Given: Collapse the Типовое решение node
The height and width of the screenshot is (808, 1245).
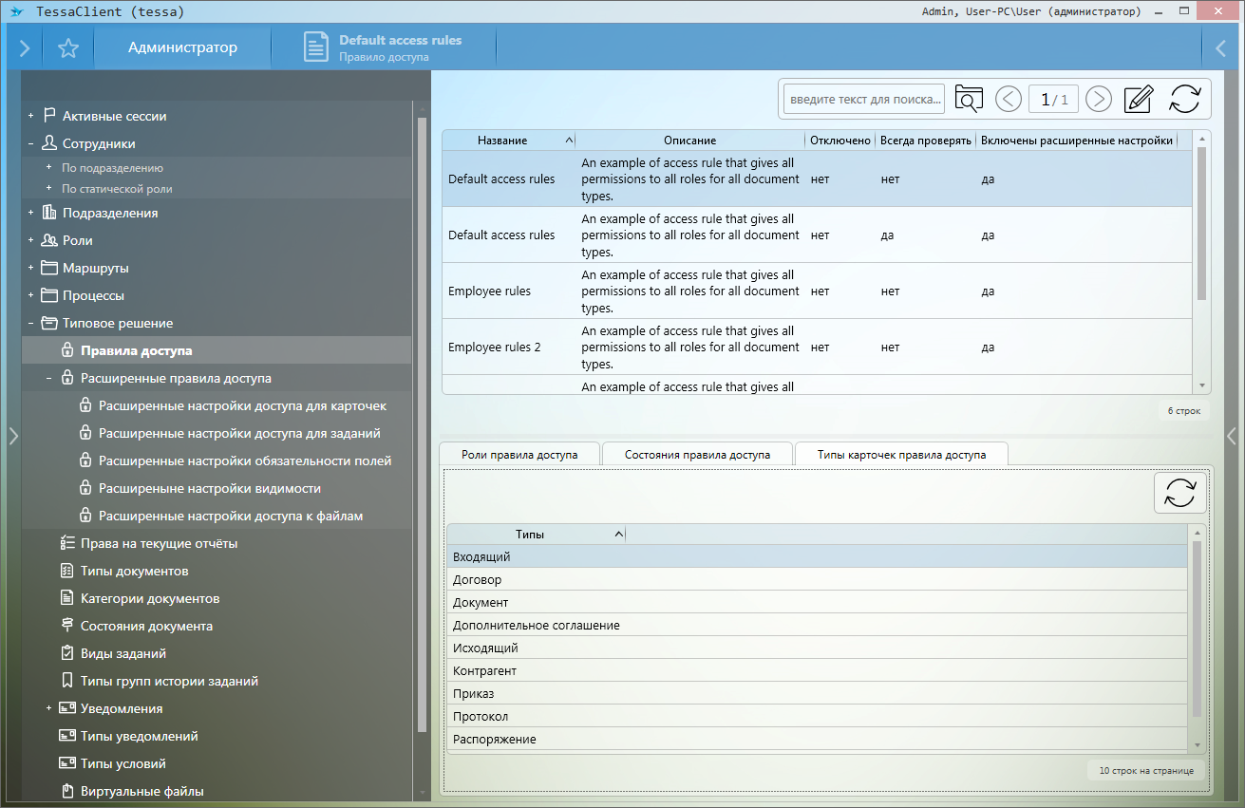Looking at the screenshot, I should point(30,323).
